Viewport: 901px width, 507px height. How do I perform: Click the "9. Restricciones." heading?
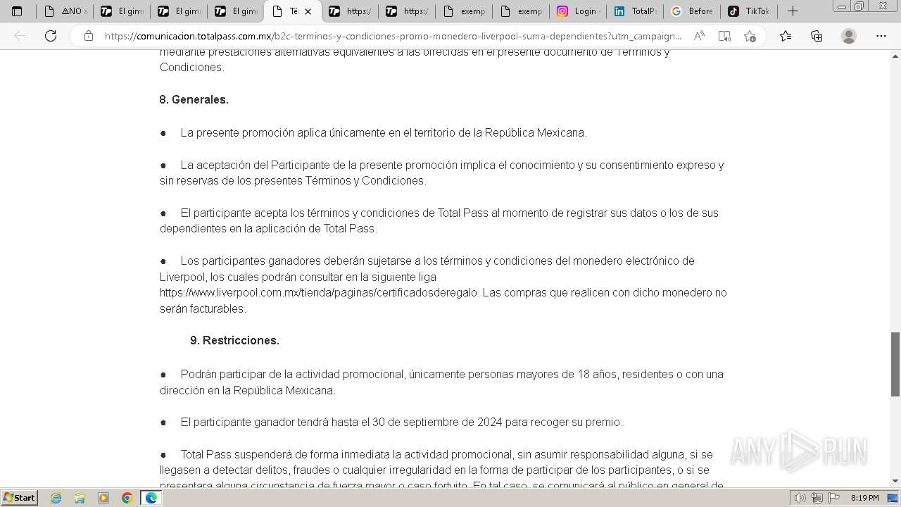(234, 341)
